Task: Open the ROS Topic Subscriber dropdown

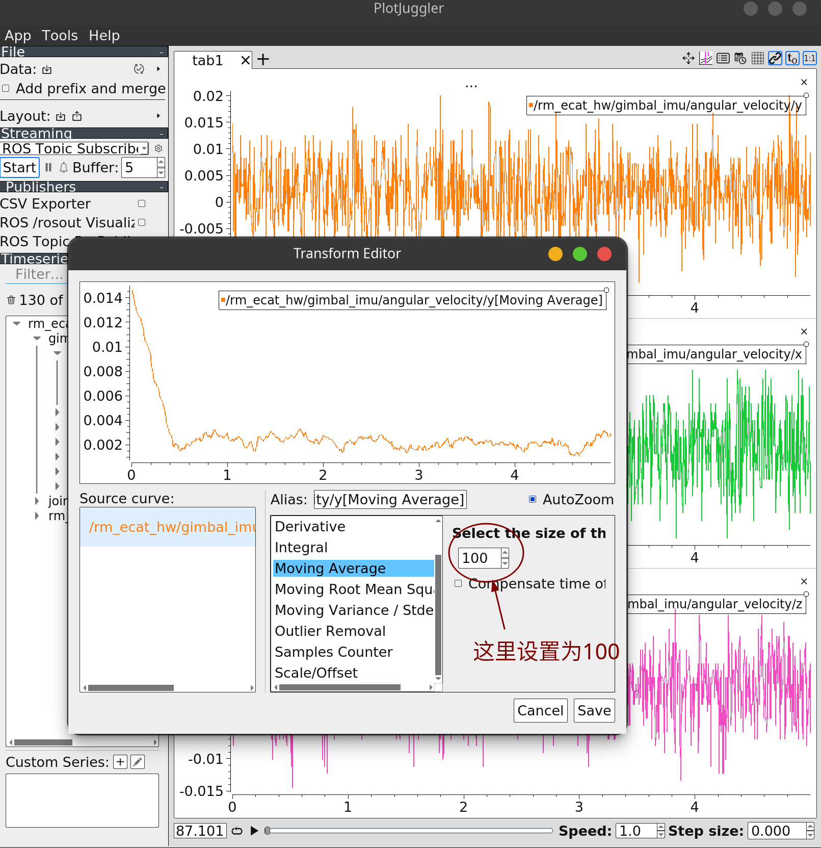Action: 74,148
